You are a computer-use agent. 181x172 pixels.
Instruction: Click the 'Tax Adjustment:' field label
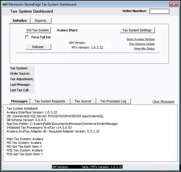[x=22, y=79]
